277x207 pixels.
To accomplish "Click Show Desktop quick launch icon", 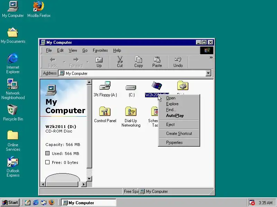I will [x=27, y=203].
